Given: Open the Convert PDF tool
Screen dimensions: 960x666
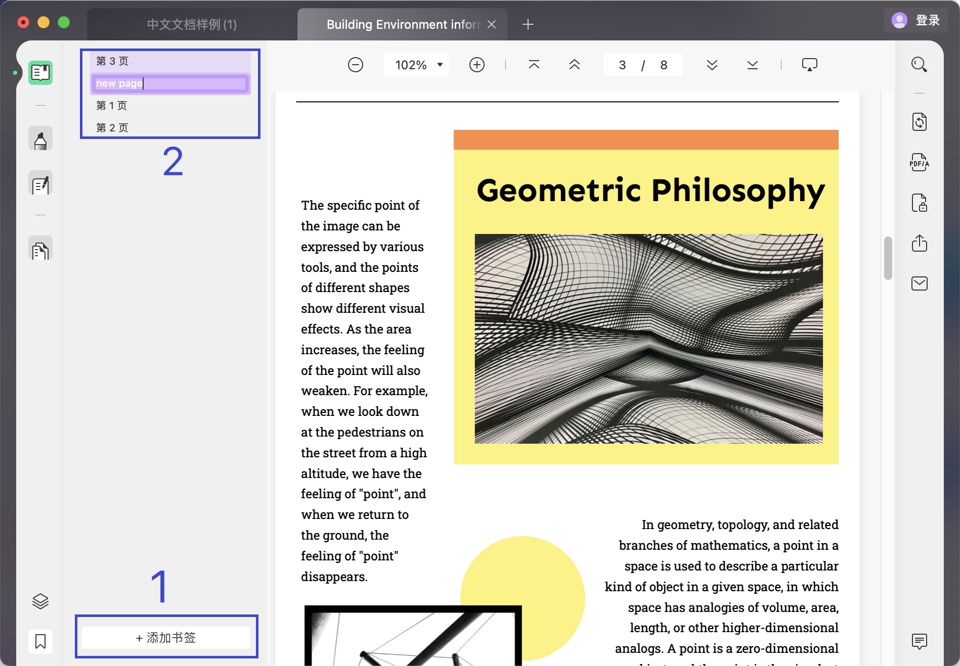Looking at the screenshot, I should (x=920, y=122).
